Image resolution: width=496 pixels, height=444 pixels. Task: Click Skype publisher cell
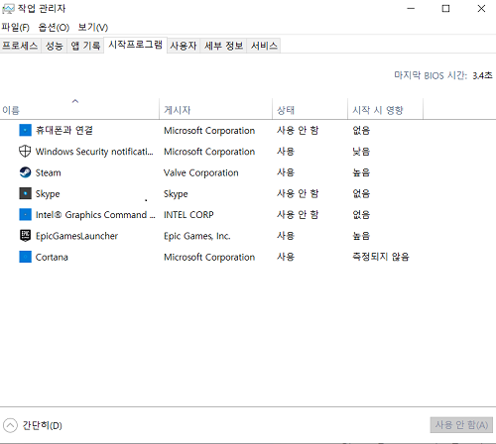tap(176, 194)
